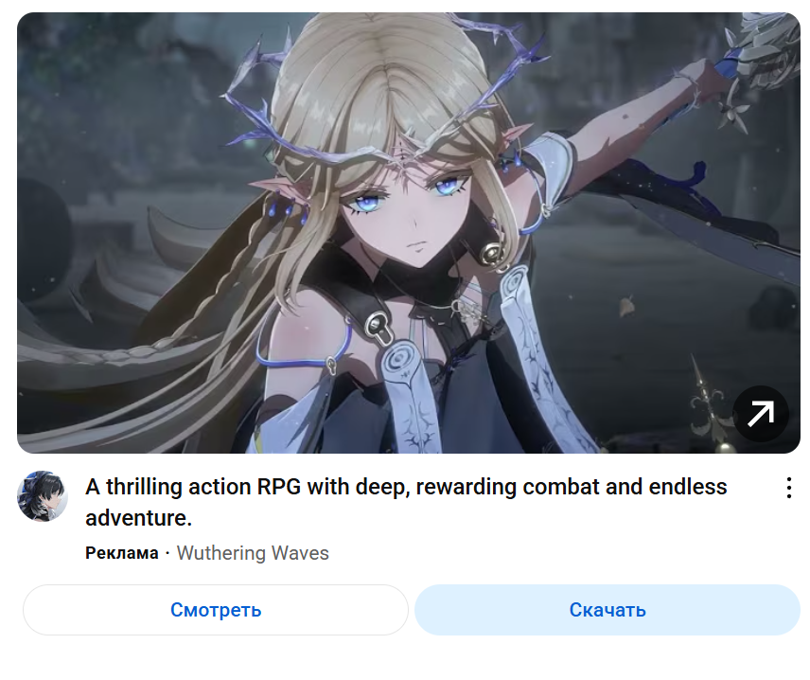Open the three-dot more options menu

[789, 488]
